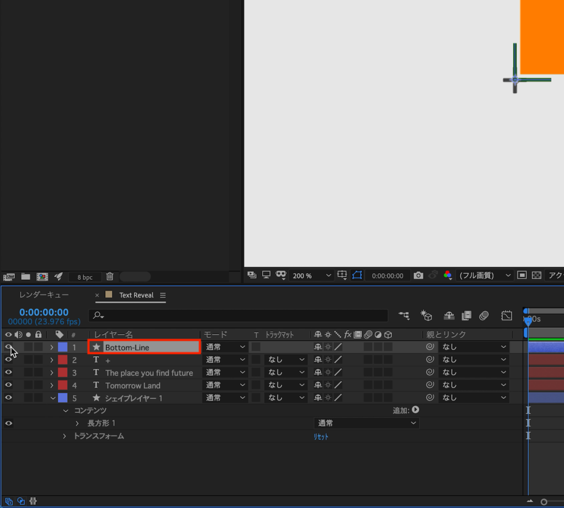
Task: Click the red label color of layer 3
Action: point(62,372)
